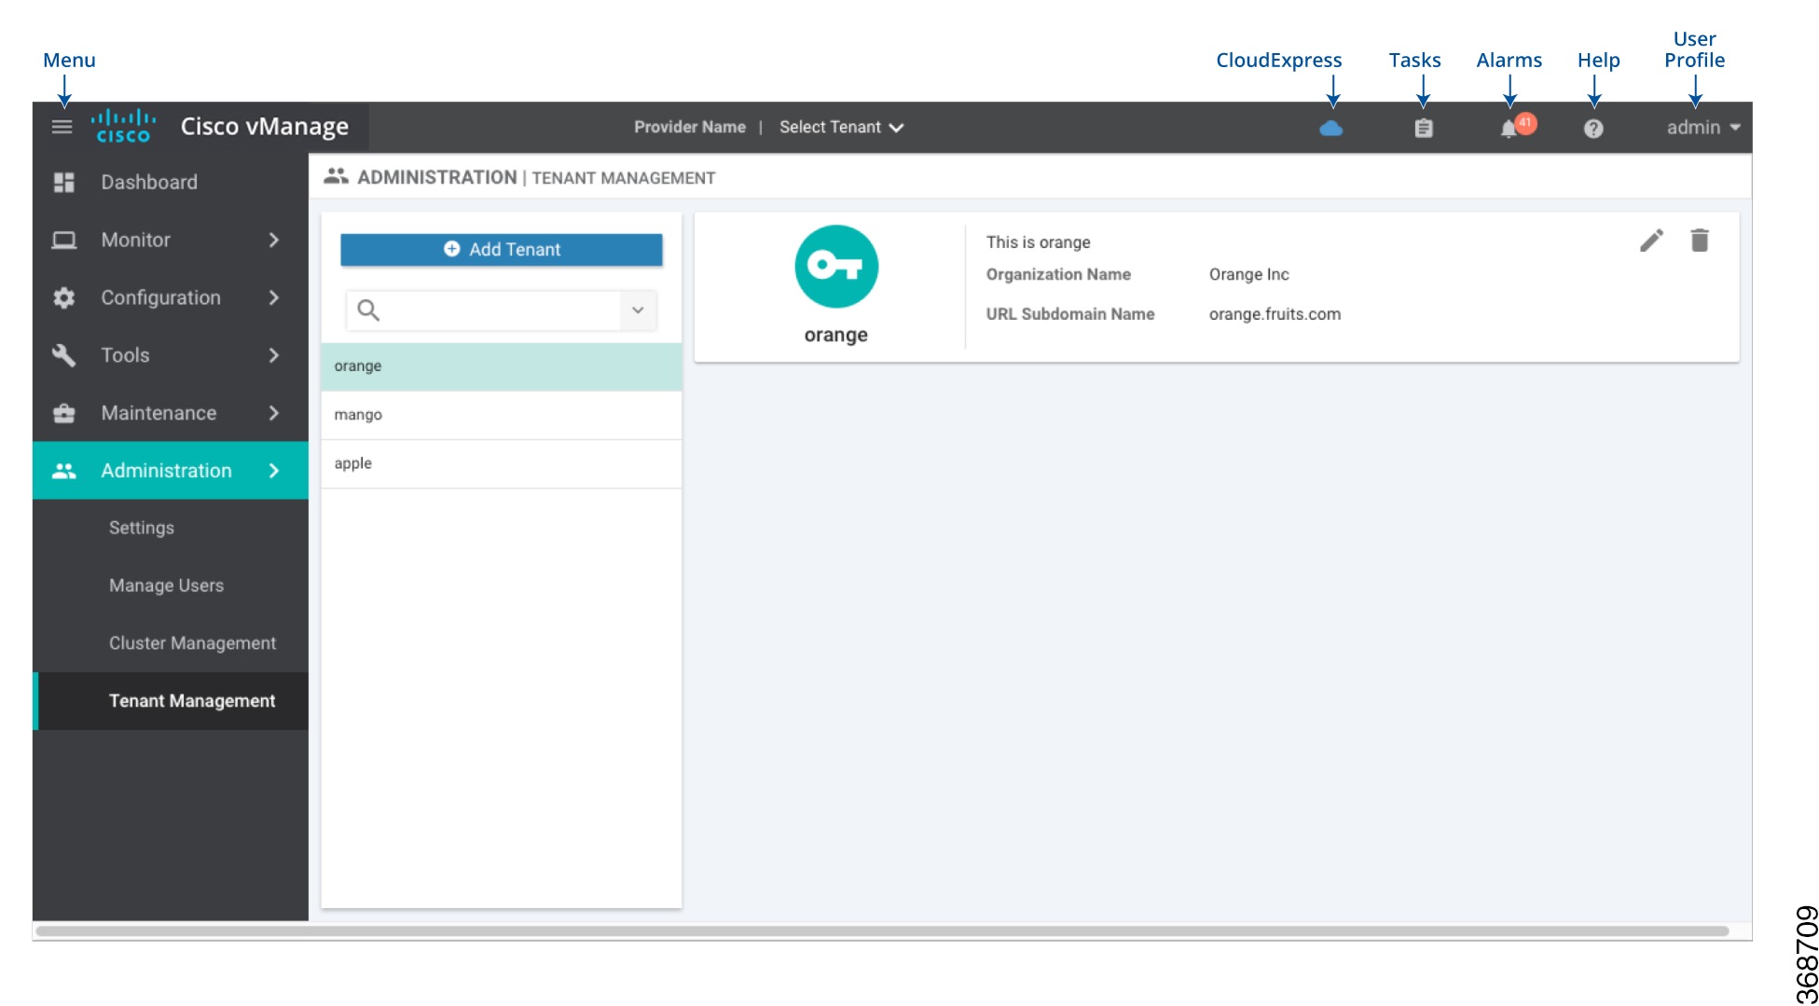
Task: Click the orange name under the key icon
Action: tap(835, 335)
